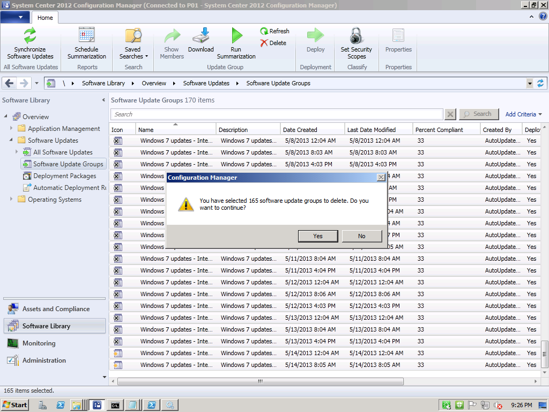Run Summarization green play icon
This screenshot has height=412, width=549.
tap(236, 35)
